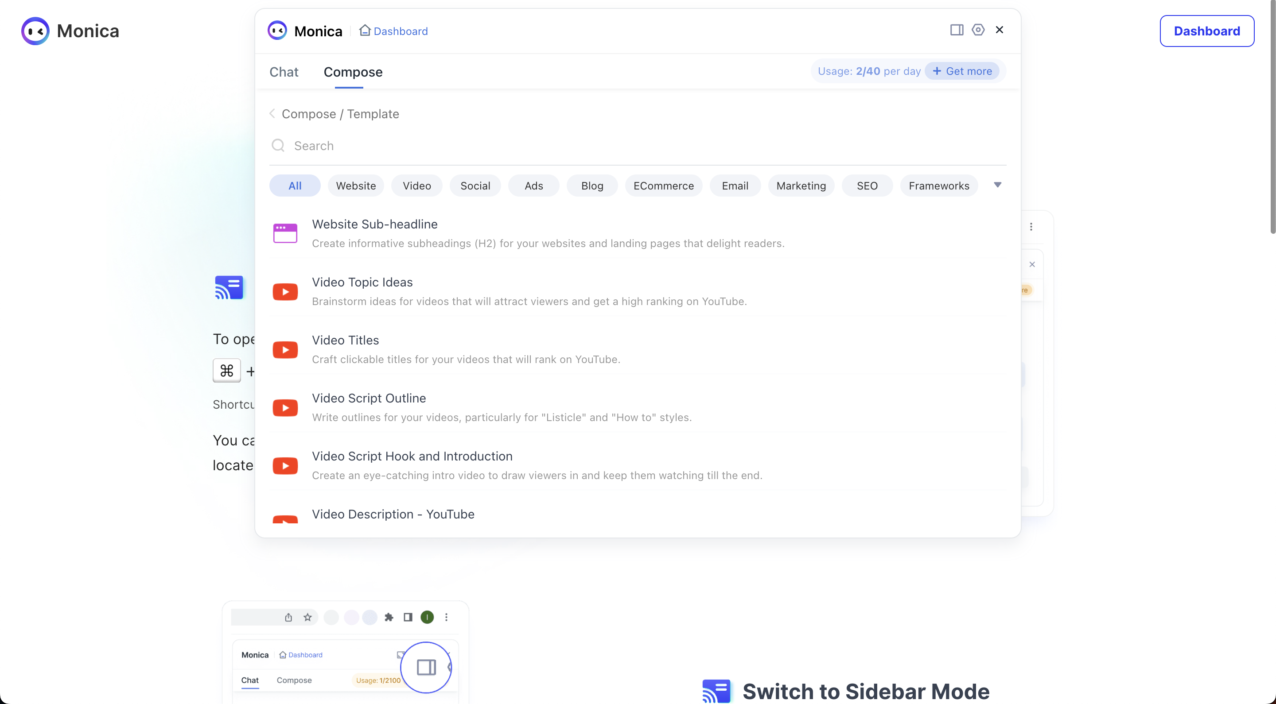
Task: Open Video Script Hook and Introduction template
Action: tap(638, 465)
